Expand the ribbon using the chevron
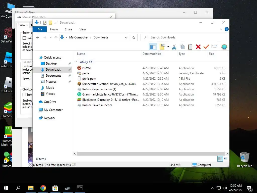Screen dimensions: 257x193 pyautogui.click(x=221, y=29)
